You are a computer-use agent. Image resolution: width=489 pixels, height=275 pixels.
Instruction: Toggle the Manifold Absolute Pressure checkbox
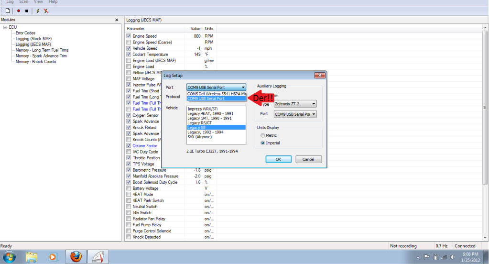(129, 176)
